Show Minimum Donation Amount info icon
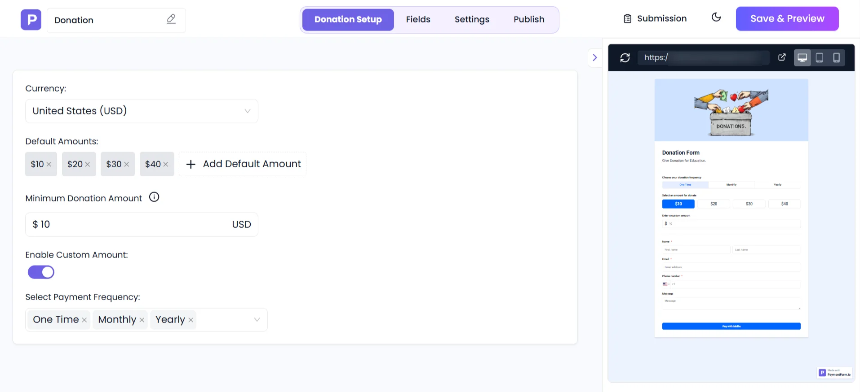Image resolution: width=860 pixels, height=392 pixels. pyautogui.click(x=154, y=197)
